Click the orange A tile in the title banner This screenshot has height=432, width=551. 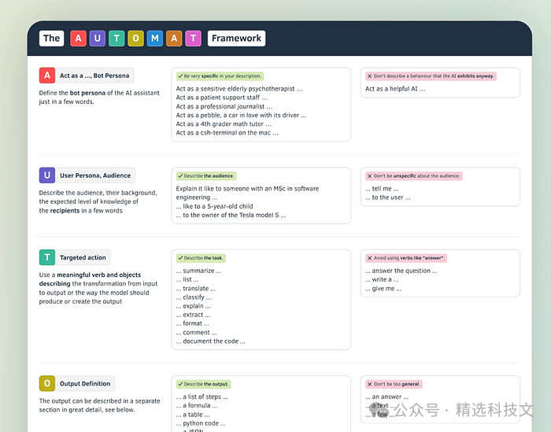pyautogui.click(x=174, y=39)
